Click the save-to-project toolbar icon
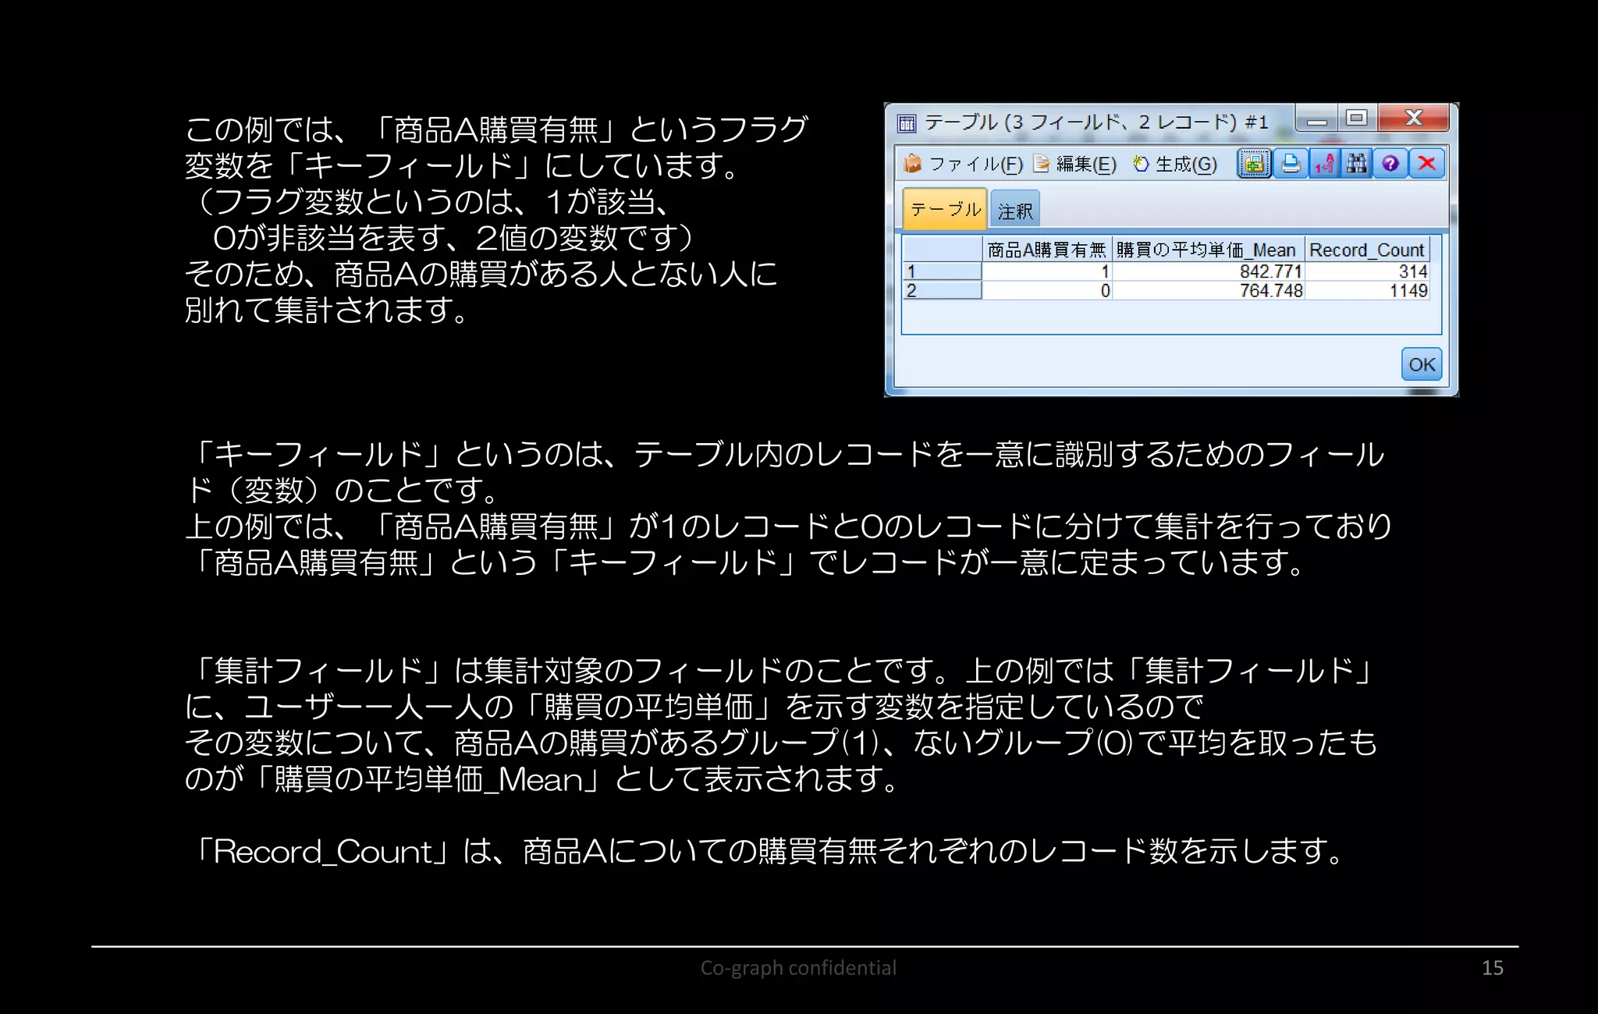1598x1014 pixels. point(1254,164)
